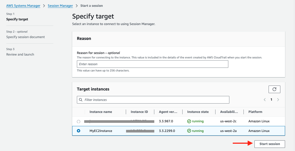Open the Session Manager breadcrumb link
The height and width of the screenshot is (151, 295).
(60, 6)
